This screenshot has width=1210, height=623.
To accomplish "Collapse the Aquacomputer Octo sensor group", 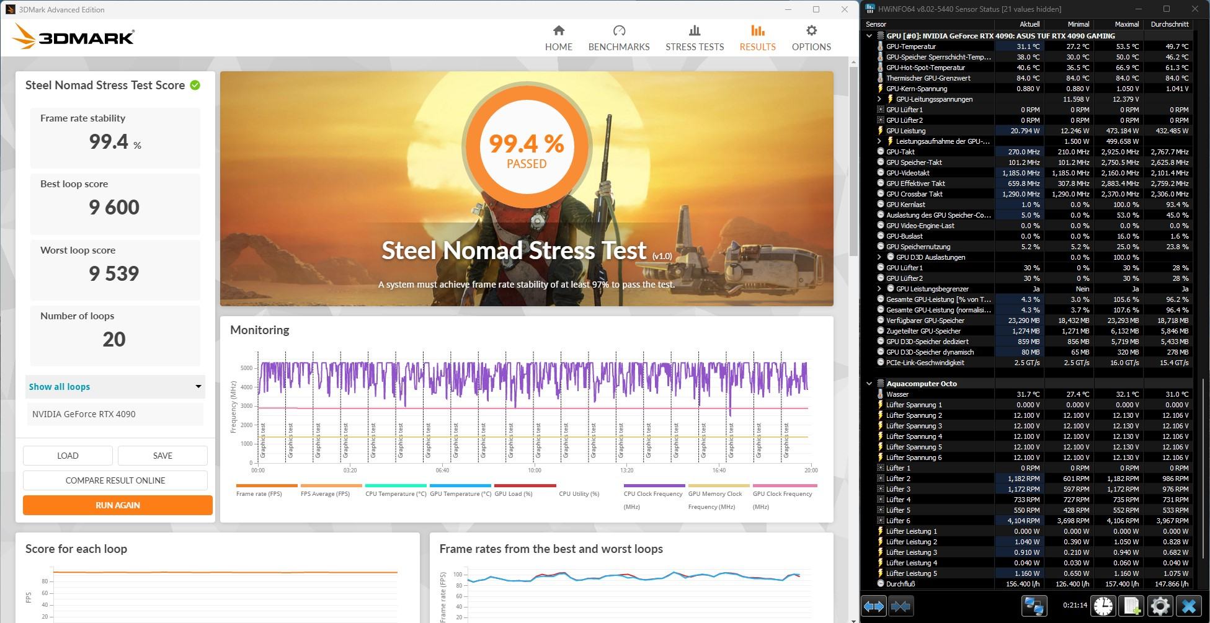I will (869, 384).
